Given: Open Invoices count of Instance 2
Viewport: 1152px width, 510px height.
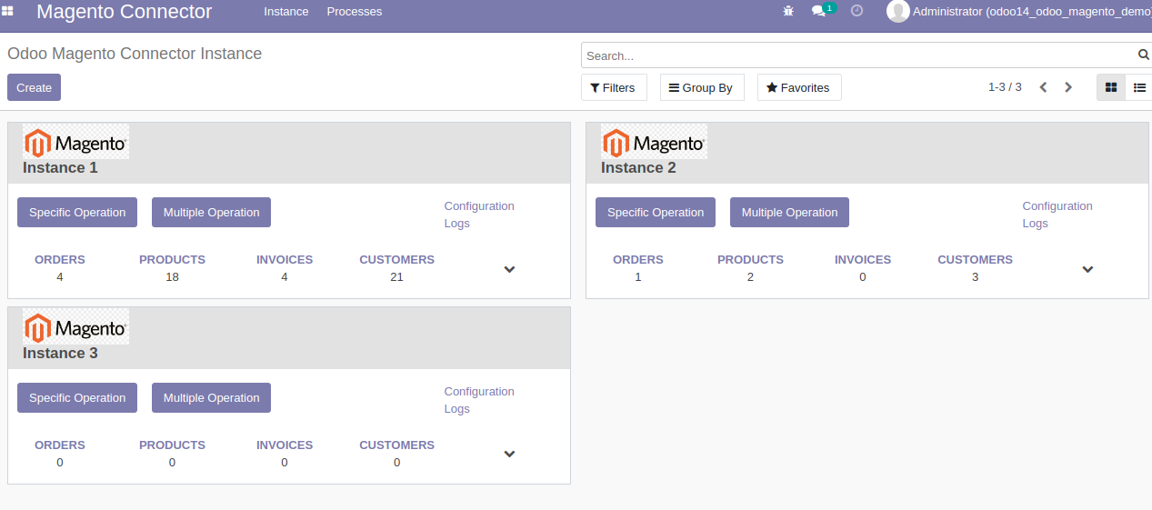Looking at the screenshot, I should [x=863, y=268].
